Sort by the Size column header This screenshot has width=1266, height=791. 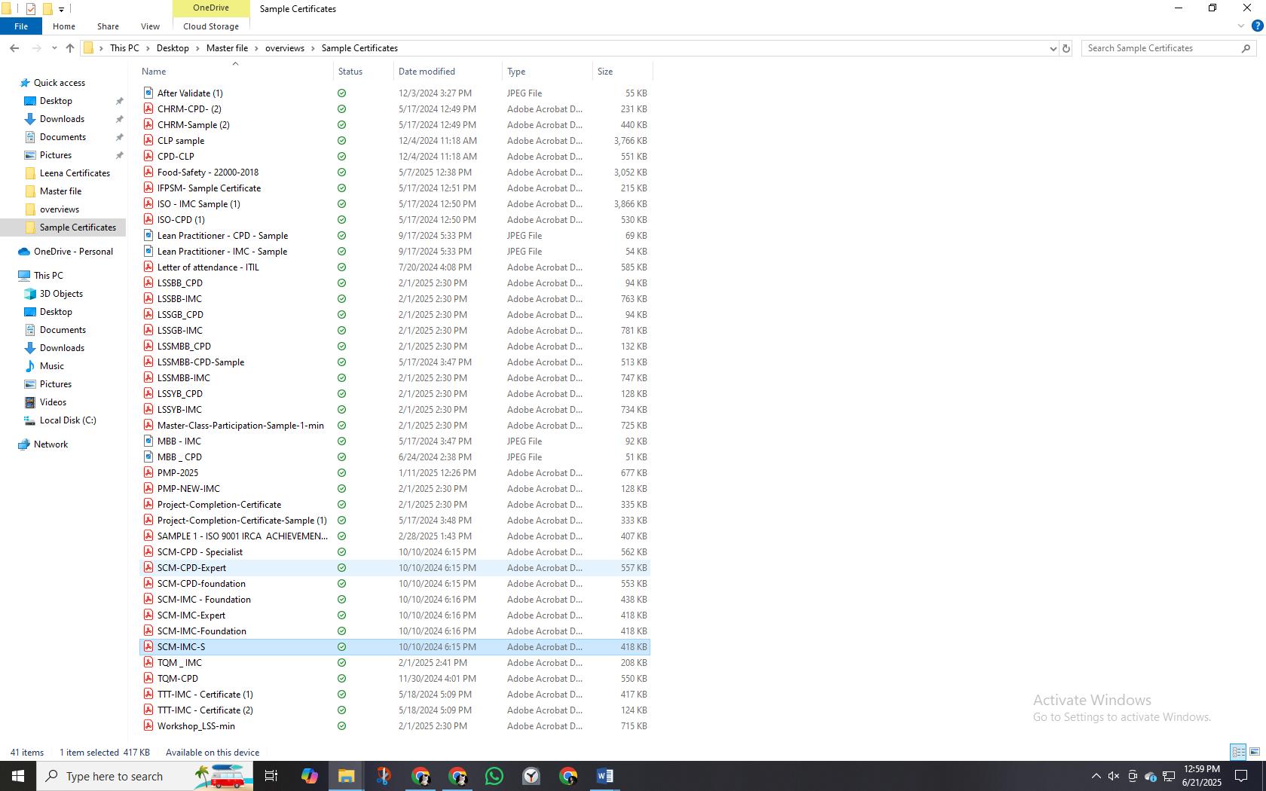coord(622,72)
